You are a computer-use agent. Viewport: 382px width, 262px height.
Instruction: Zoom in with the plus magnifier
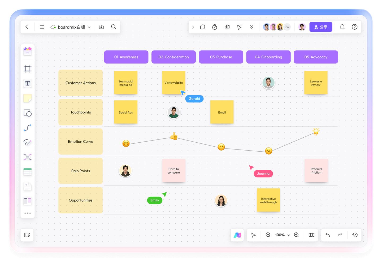point(296,235)
